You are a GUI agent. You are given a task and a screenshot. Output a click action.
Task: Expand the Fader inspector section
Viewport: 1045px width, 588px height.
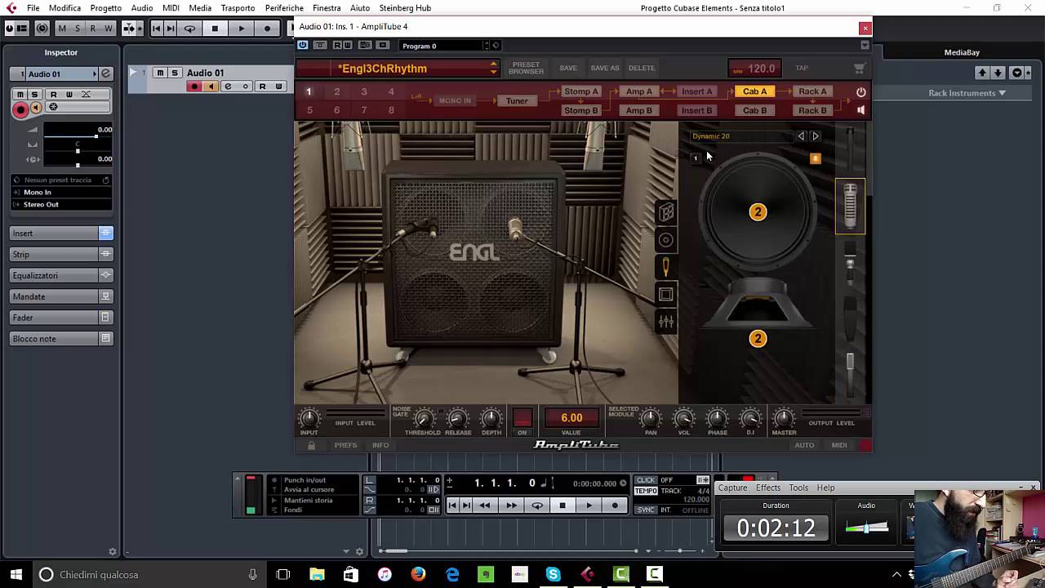pyautogui.click(x=61, y=318)
